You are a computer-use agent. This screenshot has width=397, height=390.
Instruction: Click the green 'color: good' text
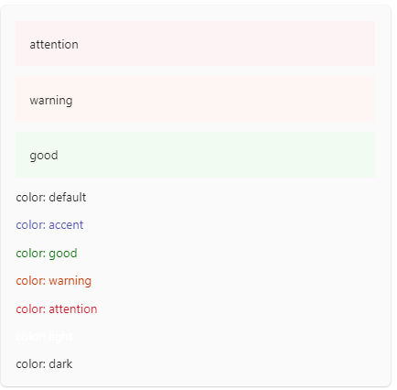tap(47, 254)
